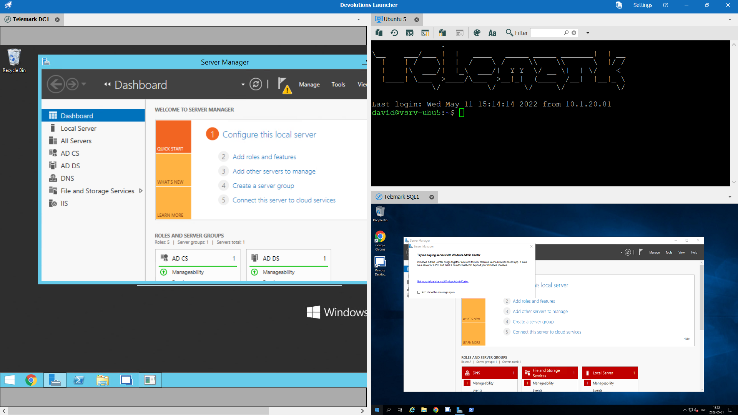Open the Telemark SQL1 tab bar dropdown arrow

[730, 197]
